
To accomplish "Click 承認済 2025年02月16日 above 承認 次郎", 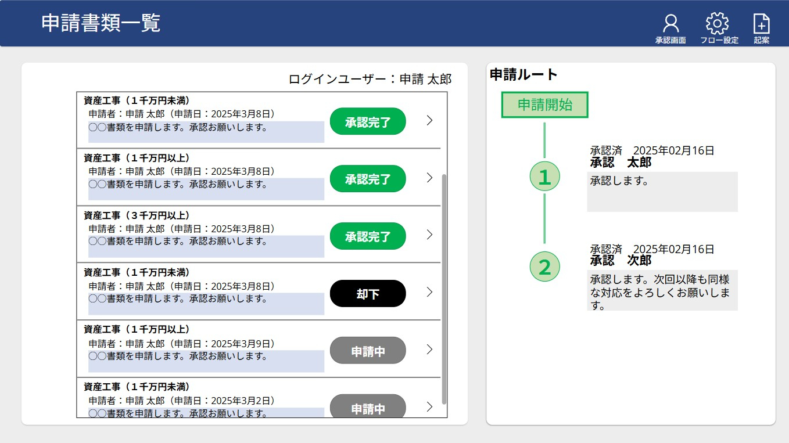I will [x=652, y=249].
